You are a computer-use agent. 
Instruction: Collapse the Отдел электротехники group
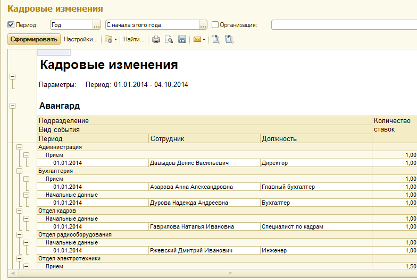pos(19,258)
